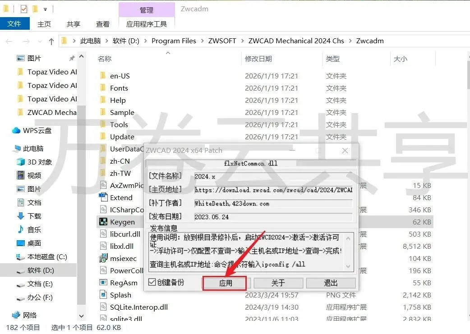This screenshot has width=470, height=334.
Task: Open 桌面 in navigation pane
Action: (34, 243)
